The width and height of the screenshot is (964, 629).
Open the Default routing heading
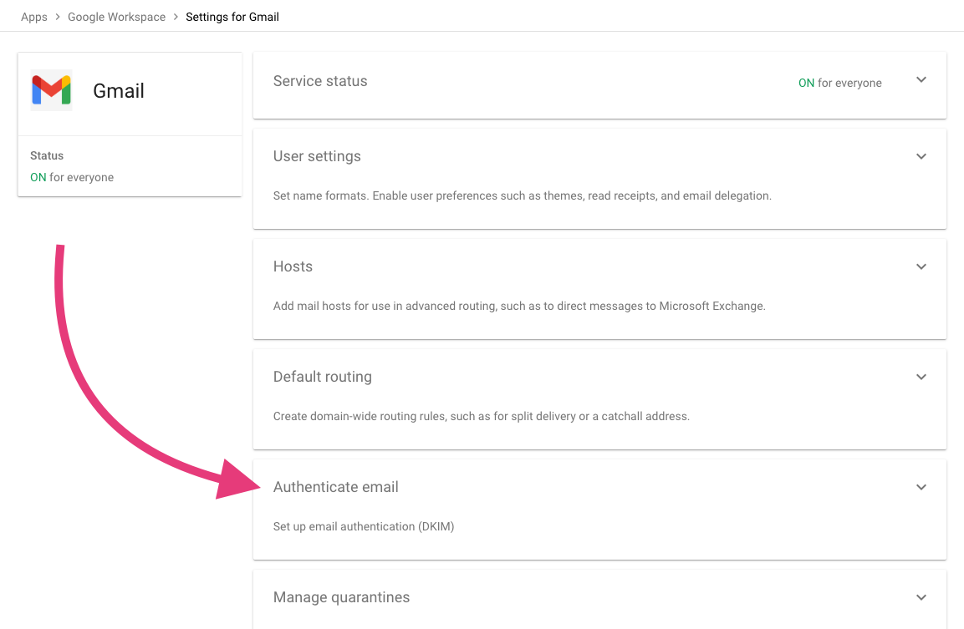point(323,378)
